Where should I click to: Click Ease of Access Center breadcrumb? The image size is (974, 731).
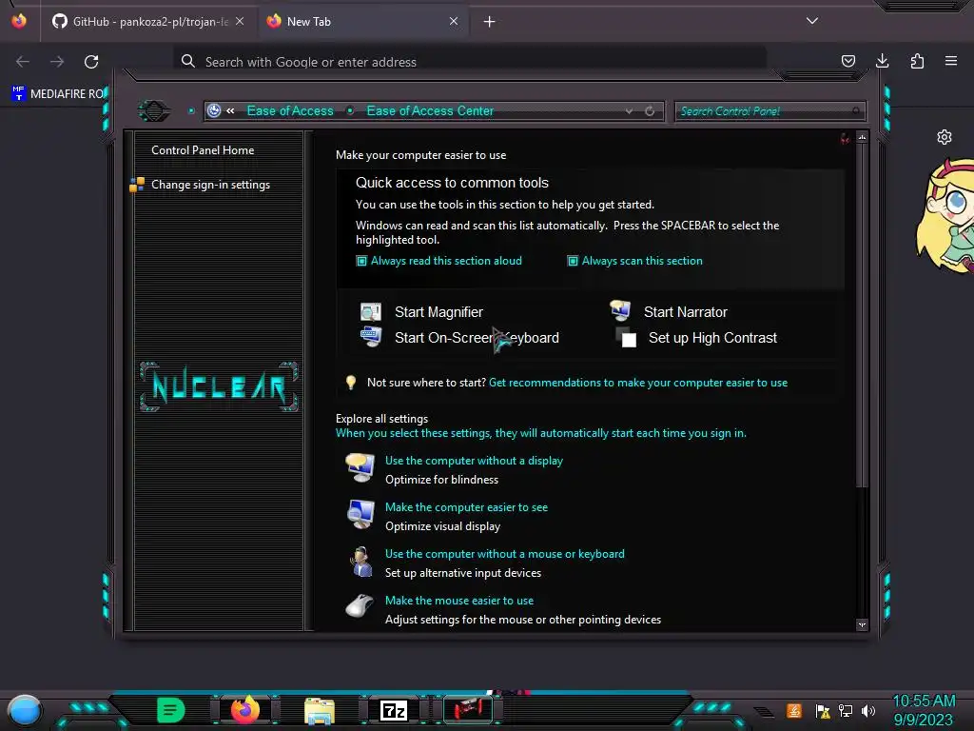(430, 110)
